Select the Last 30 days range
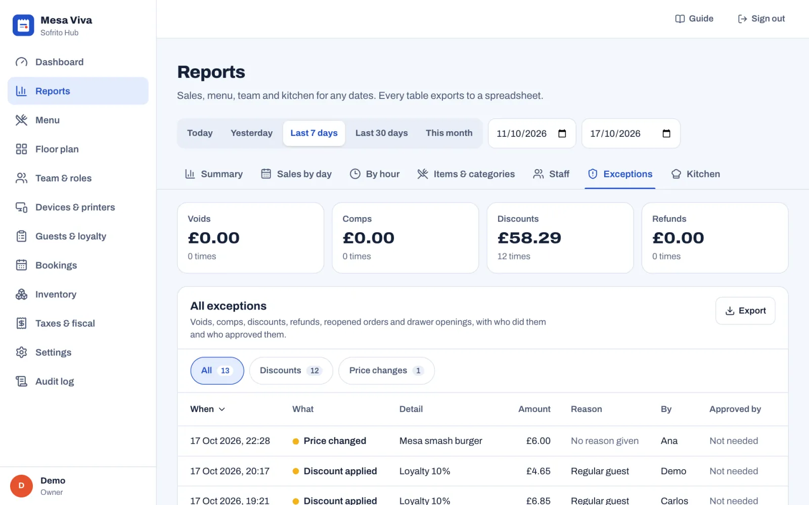The height and width of the screenshot is (505, 809). [x=381, y=133]
